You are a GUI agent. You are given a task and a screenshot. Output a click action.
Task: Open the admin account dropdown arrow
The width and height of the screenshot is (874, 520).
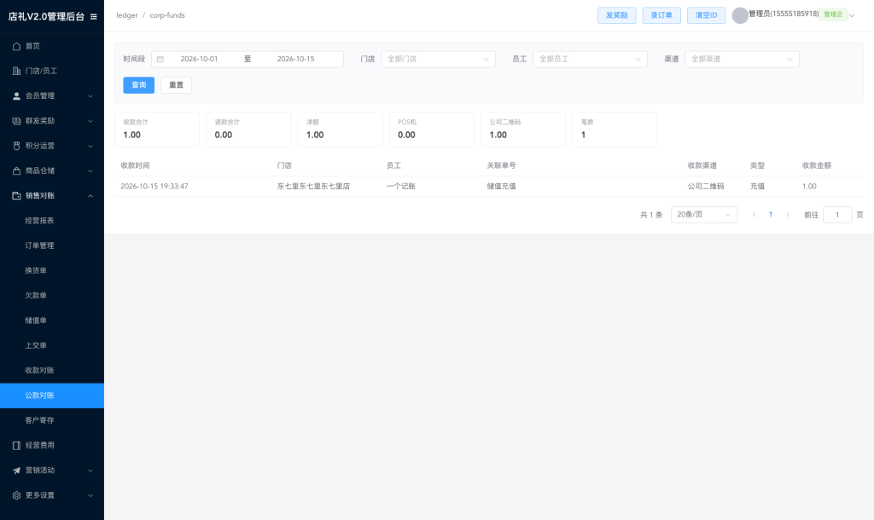click(x=852, y=15)
